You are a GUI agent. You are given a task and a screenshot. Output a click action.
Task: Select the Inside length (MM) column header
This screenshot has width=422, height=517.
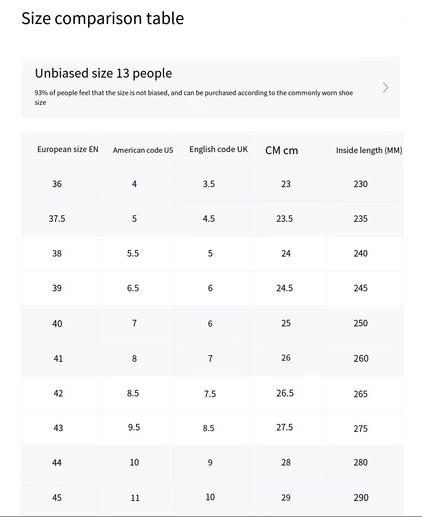click(369, 151)
